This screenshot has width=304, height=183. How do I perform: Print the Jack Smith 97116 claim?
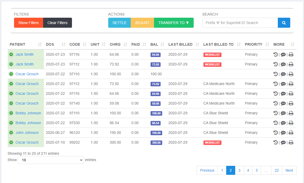click(x=291, y=55)
